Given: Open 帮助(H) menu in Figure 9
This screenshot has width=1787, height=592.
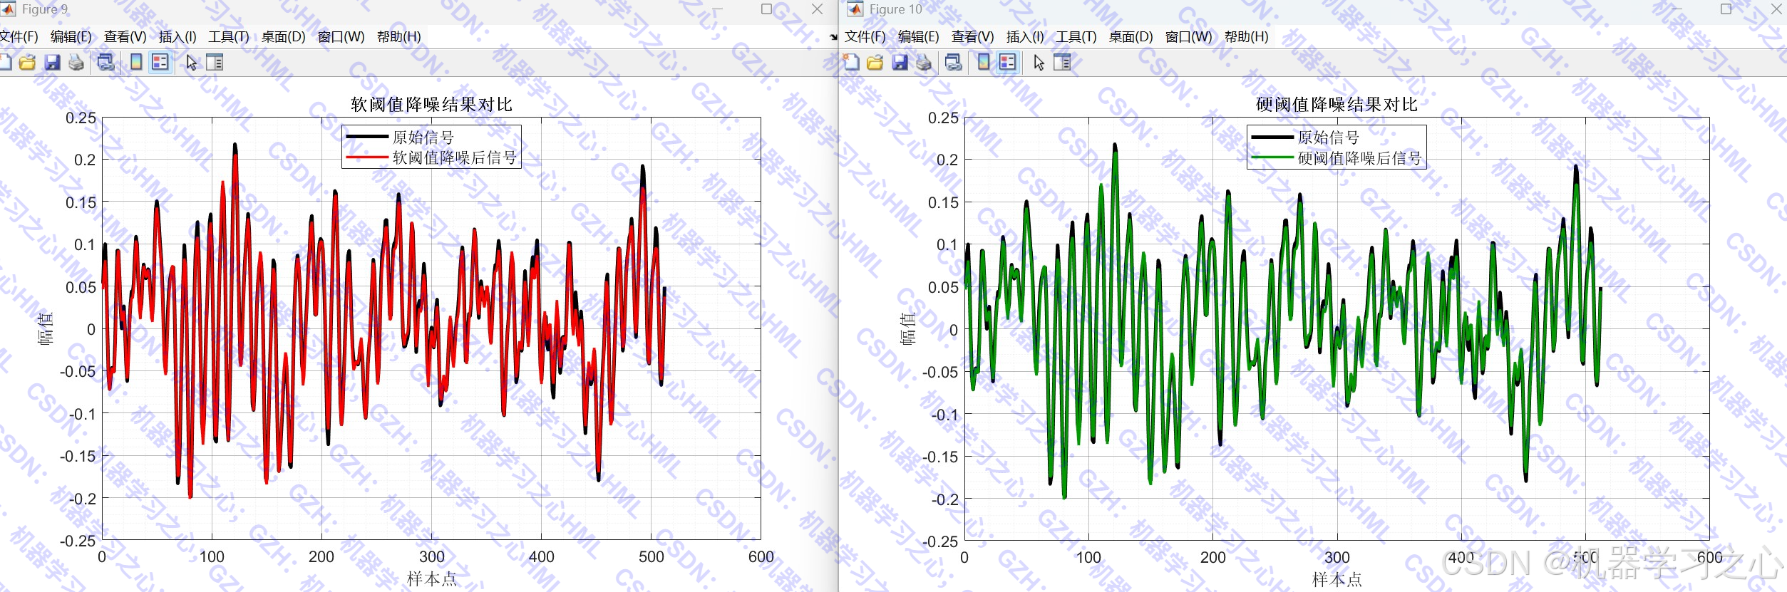Looking at the screenshot, I should pos(398,37).
